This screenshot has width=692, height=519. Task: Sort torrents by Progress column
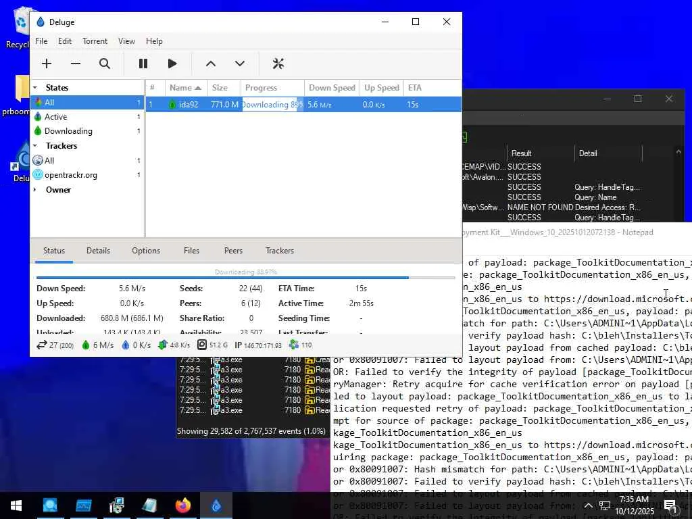[272, 88]
